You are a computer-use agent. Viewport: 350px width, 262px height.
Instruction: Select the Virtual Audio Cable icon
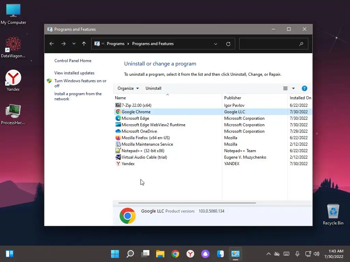pyautogui.click(x=118, y=157)
